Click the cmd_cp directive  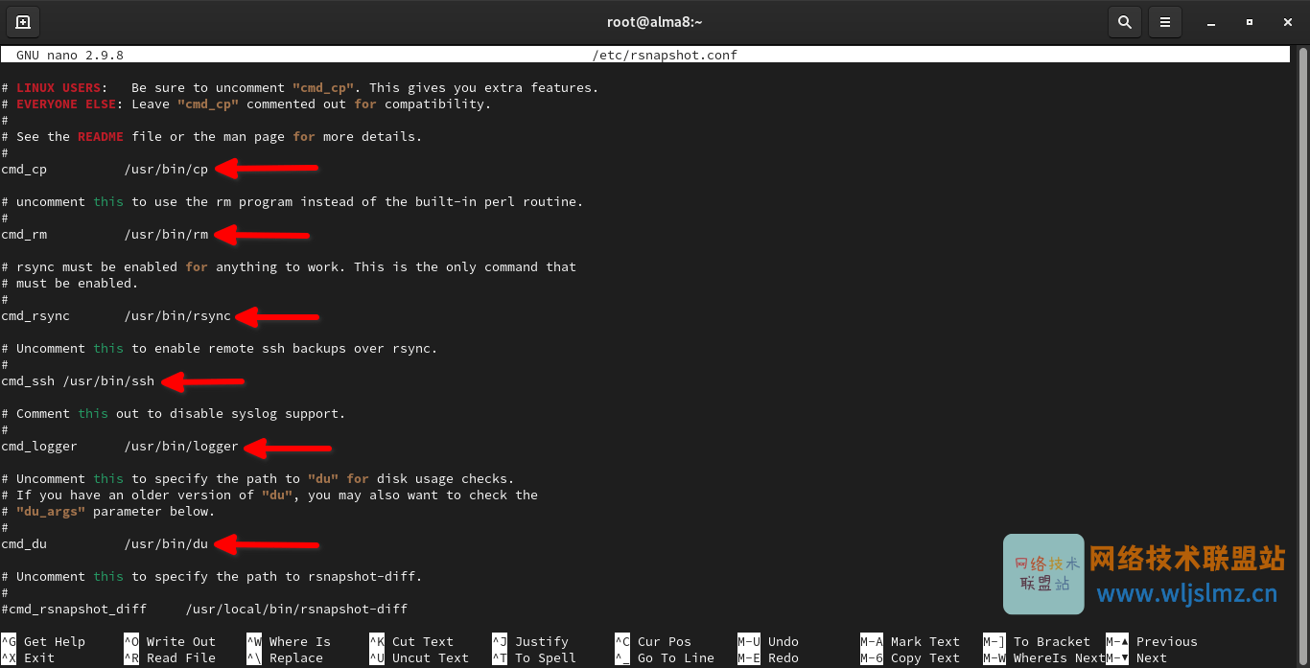[x=24, y=170]
